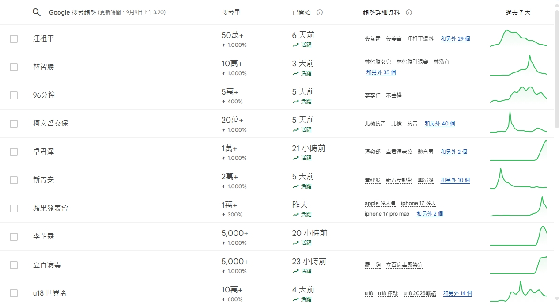Click the 活躍 trending arrow icon for 江祖平
Screen dimensions: 559x307
[x=295, y=45]
